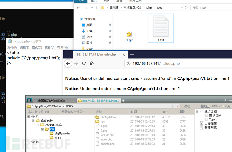The height and width of the screenshot is (152, 232).
Task: Select 默认类别 in site categories
Action: 215,115
